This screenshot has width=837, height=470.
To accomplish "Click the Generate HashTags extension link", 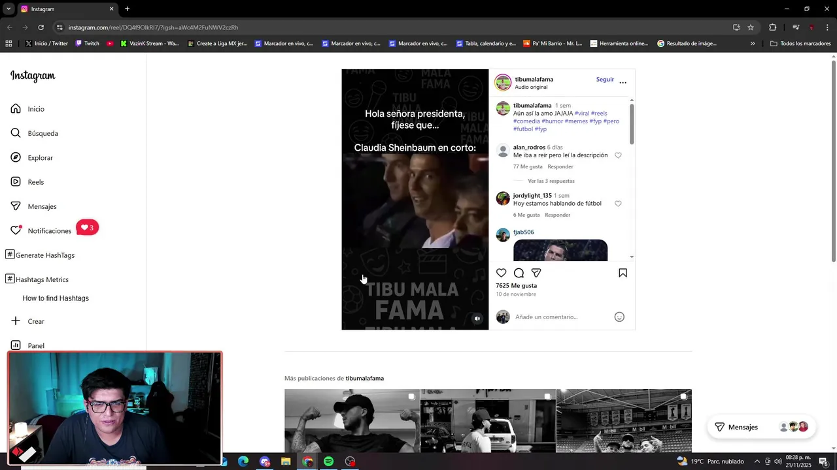I will pos(40,255).
